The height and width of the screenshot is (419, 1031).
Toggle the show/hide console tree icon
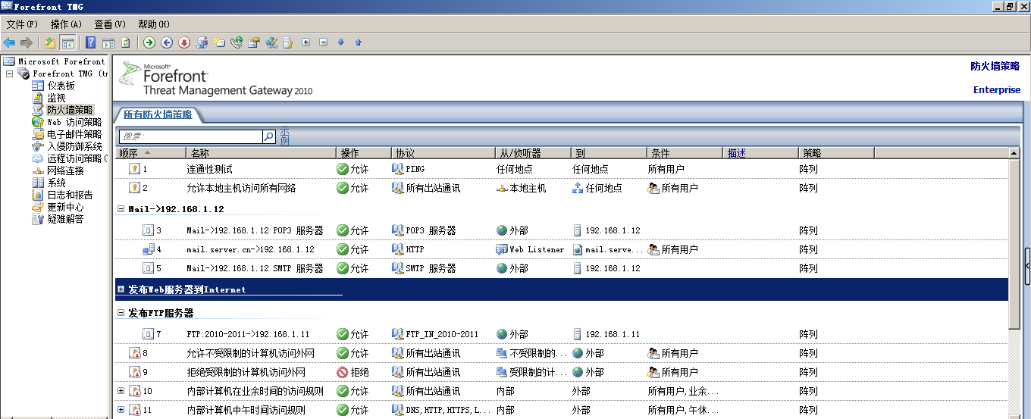(68, 42)
